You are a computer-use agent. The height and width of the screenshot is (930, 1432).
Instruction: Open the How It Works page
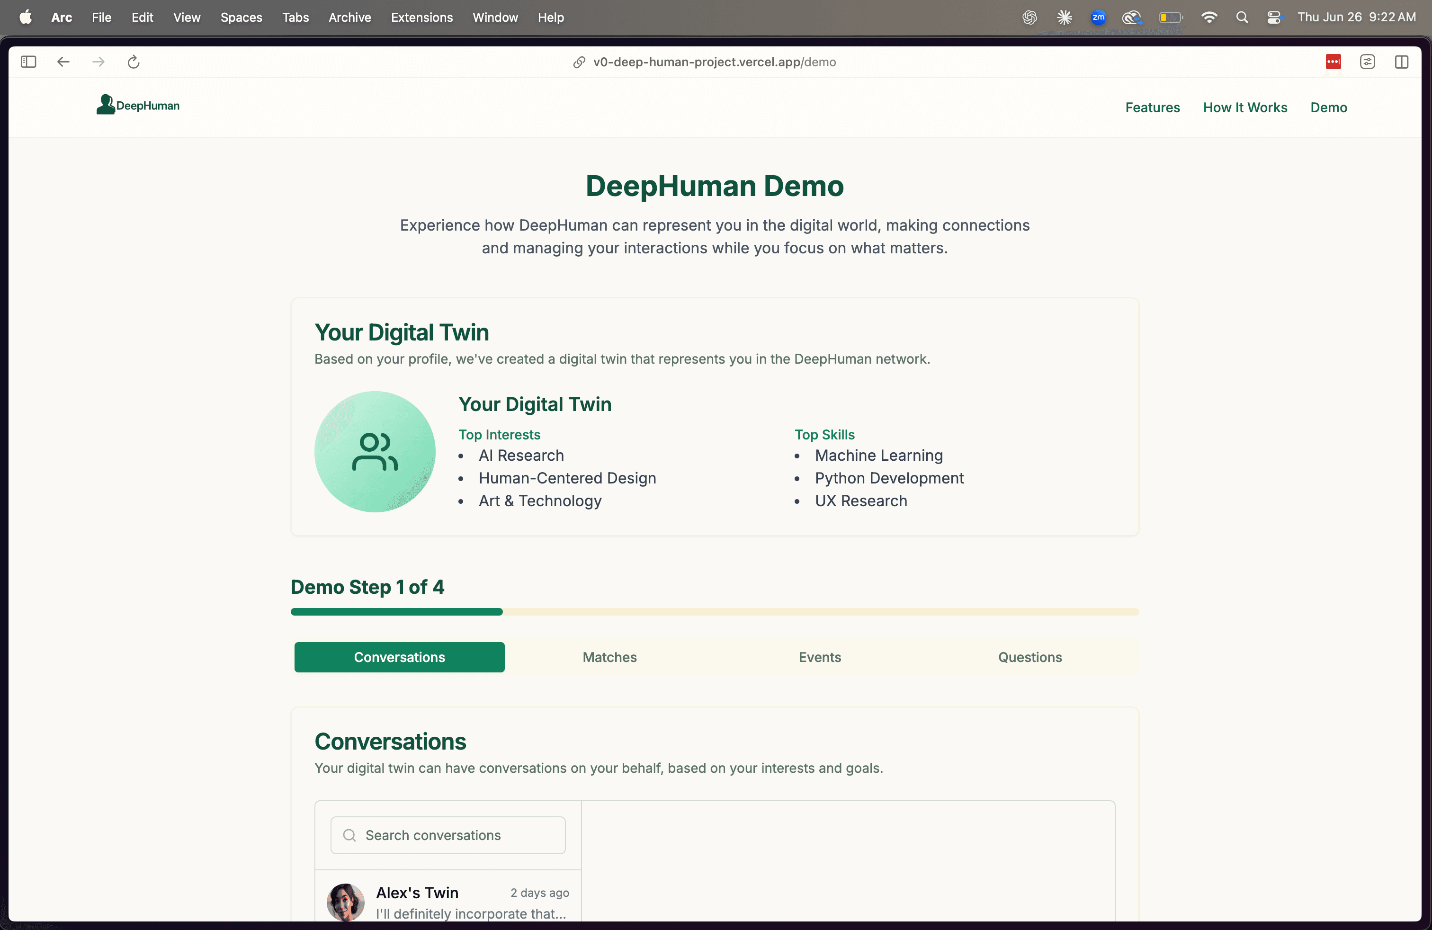click(1245, 107)
